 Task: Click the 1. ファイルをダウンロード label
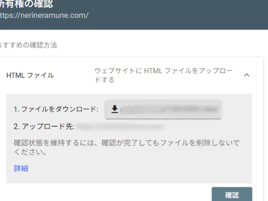click(x=56, y=109)
